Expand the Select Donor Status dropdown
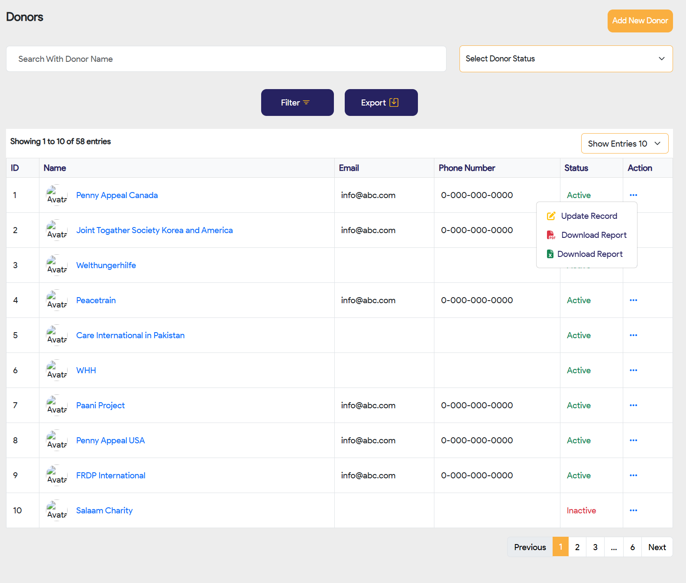 point(566,59)
